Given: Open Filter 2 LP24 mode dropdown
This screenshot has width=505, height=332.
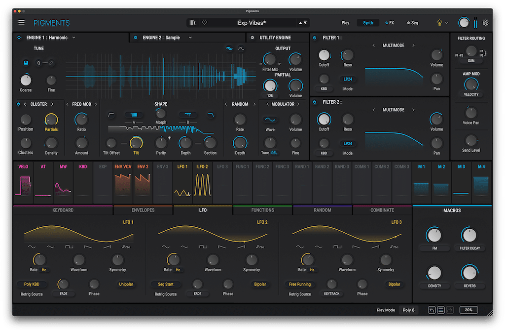Looking at the screenshot, I should tap(348, 143).
